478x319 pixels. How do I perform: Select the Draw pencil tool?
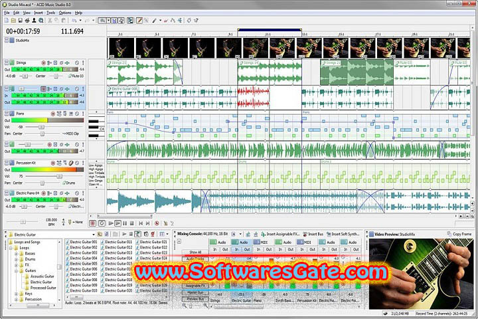pos(139,21)
